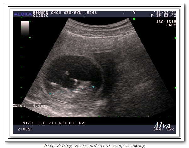The height and width of the screenshot is (148, 189).
Task: Click the ':F' sex indicator
Action: coord(151,16)
